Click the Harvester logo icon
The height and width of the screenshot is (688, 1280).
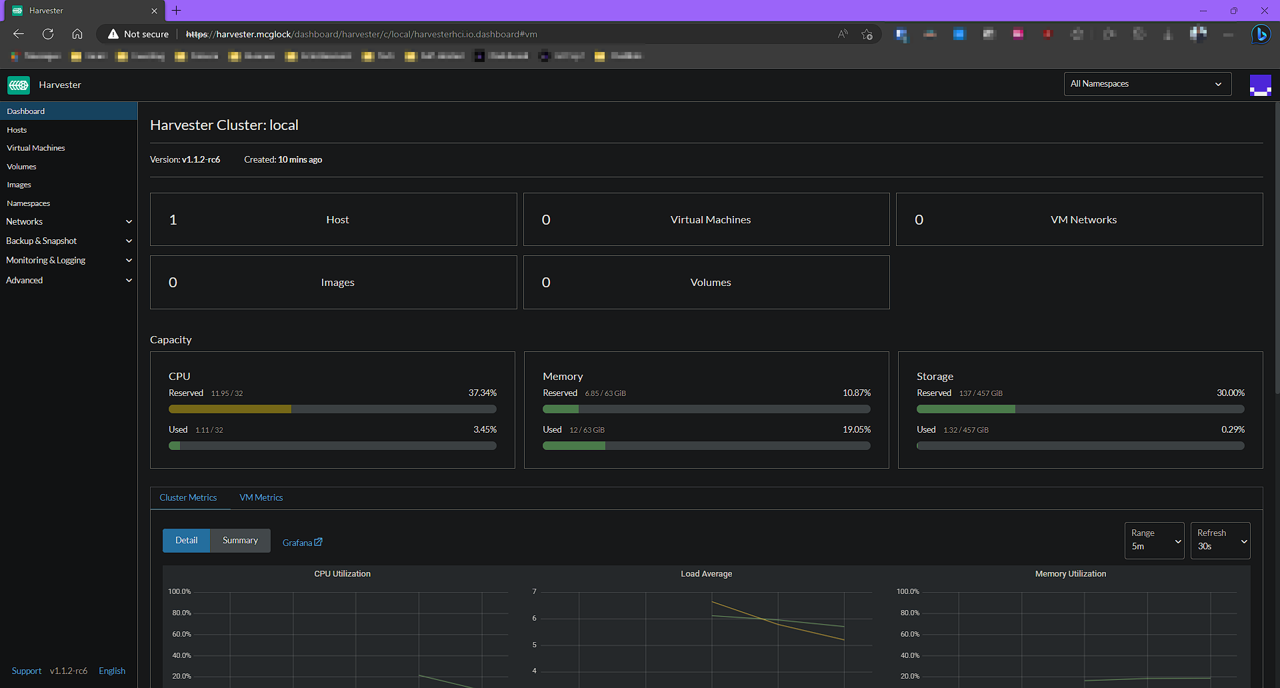(19, 85)
